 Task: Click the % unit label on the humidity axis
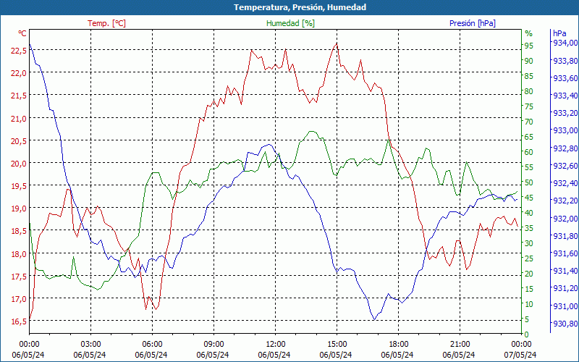pyautogui.click(x=529, y=33)
